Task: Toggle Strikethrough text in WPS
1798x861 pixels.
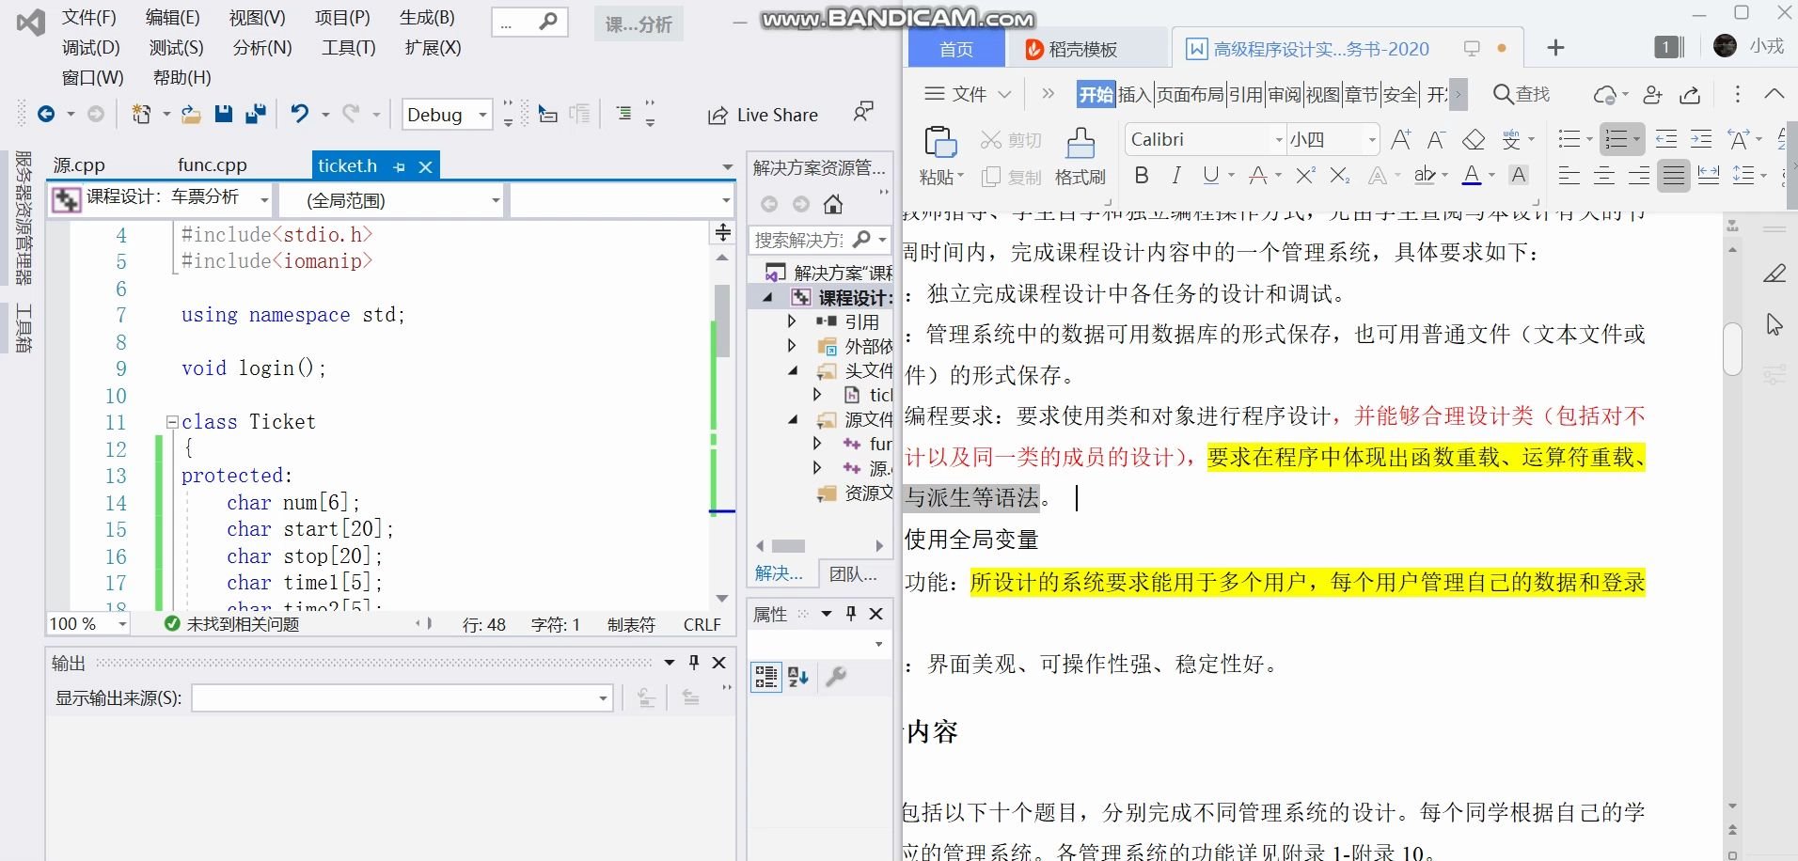Action: coord(1257,175)
